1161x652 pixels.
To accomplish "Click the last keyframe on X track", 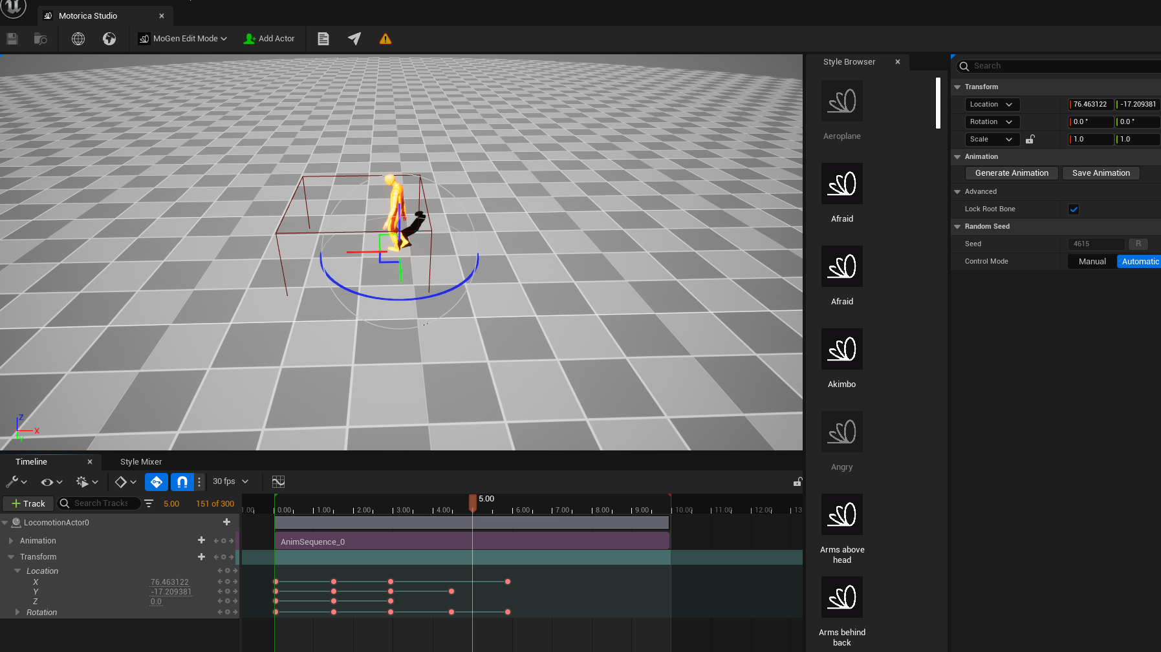I will click(508, 582).
